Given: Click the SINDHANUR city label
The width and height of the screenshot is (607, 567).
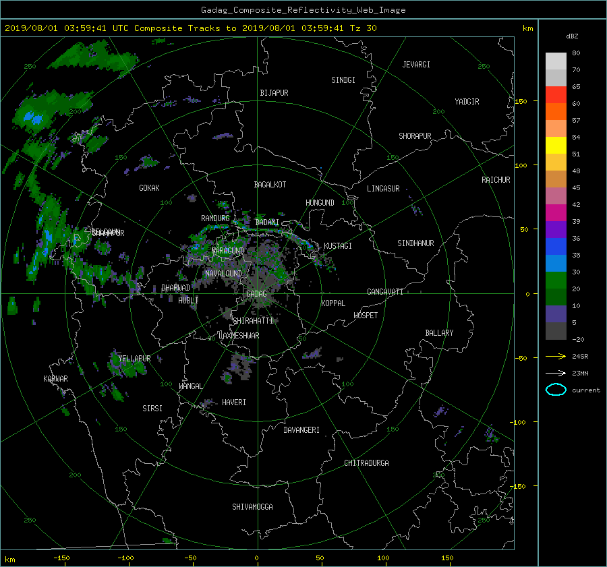Looking at the screenshot, I should point(415,243).
